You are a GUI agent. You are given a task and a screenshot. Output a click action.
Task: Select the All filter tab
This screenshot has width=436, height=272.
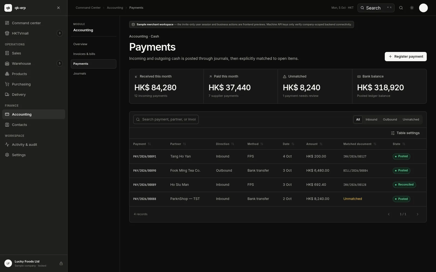pyautogui.click(x=358, y=119)
